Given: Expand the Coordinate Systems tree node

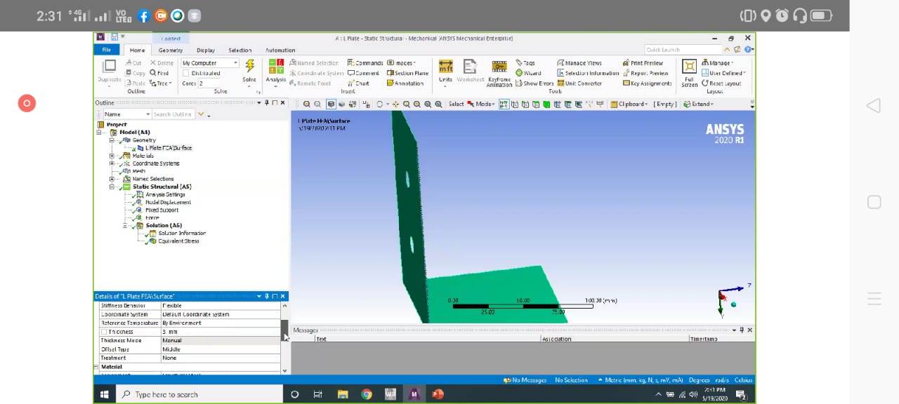Looking at the screenshot, I should coord(112,163).
